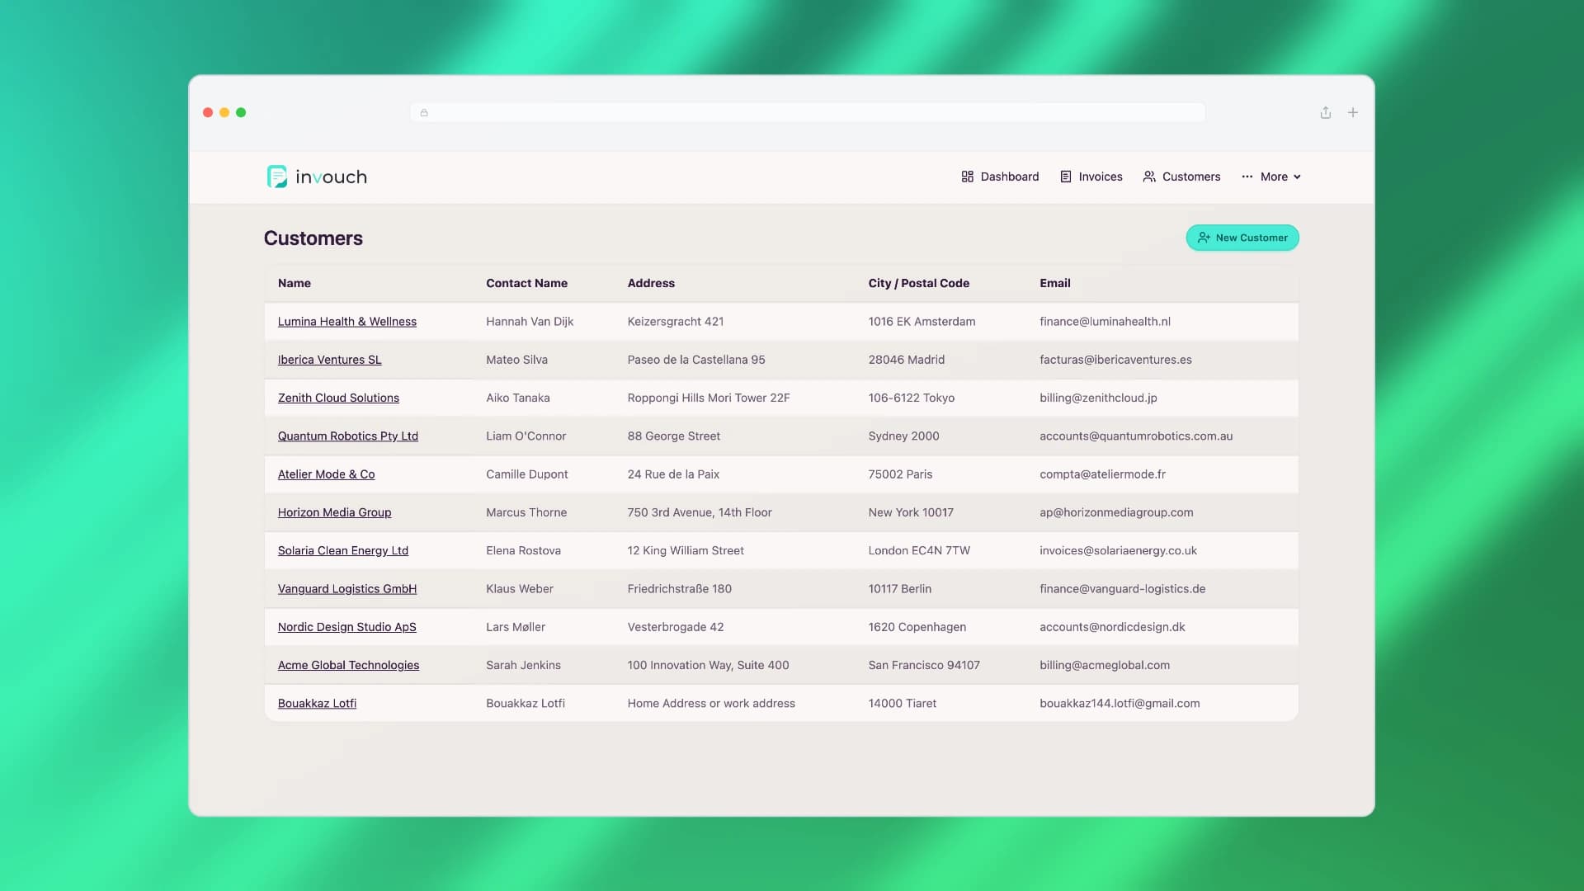Click email bouakkaz144.lotfi@gmail.com

pos(1120,703)
